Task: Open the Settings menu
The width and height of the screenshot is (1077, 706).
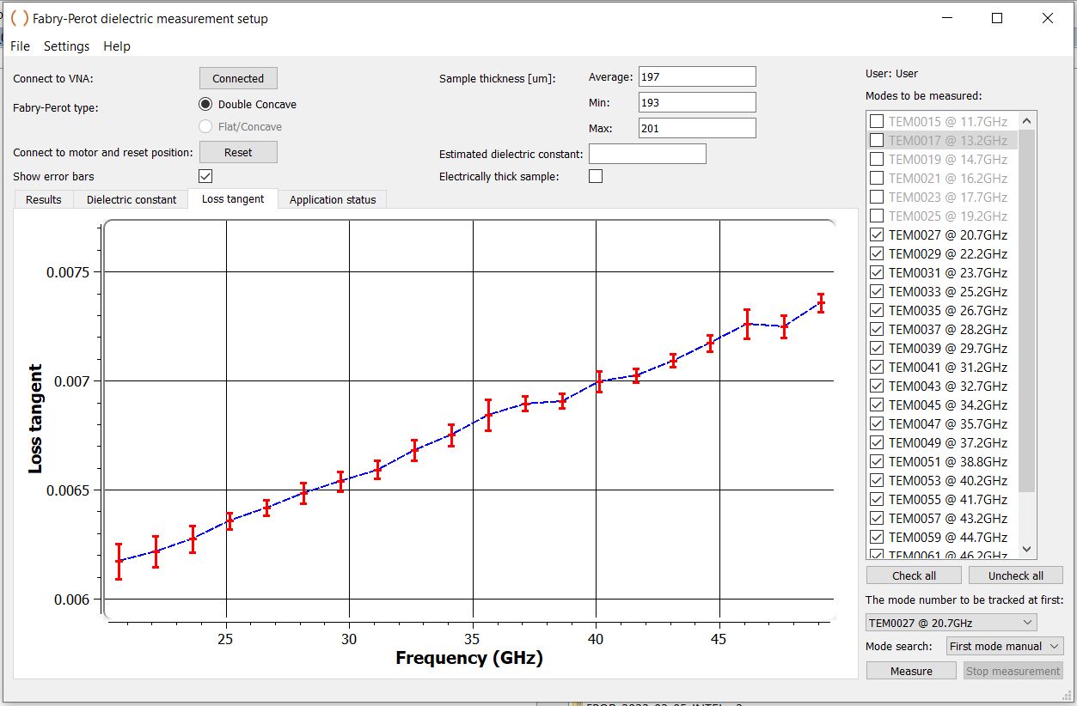Action: pyautogui.click(x=66, y=46)
